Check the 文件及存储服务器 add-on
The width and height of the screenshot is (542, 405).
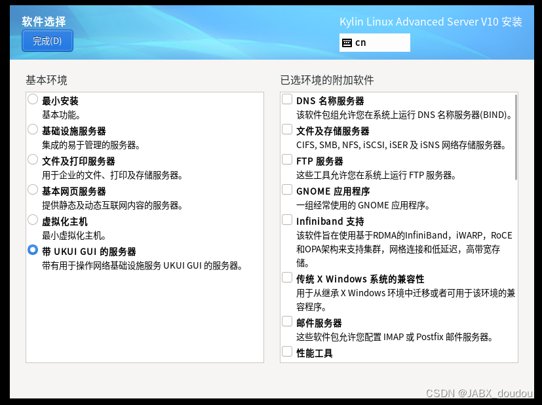tap(287, 129)
